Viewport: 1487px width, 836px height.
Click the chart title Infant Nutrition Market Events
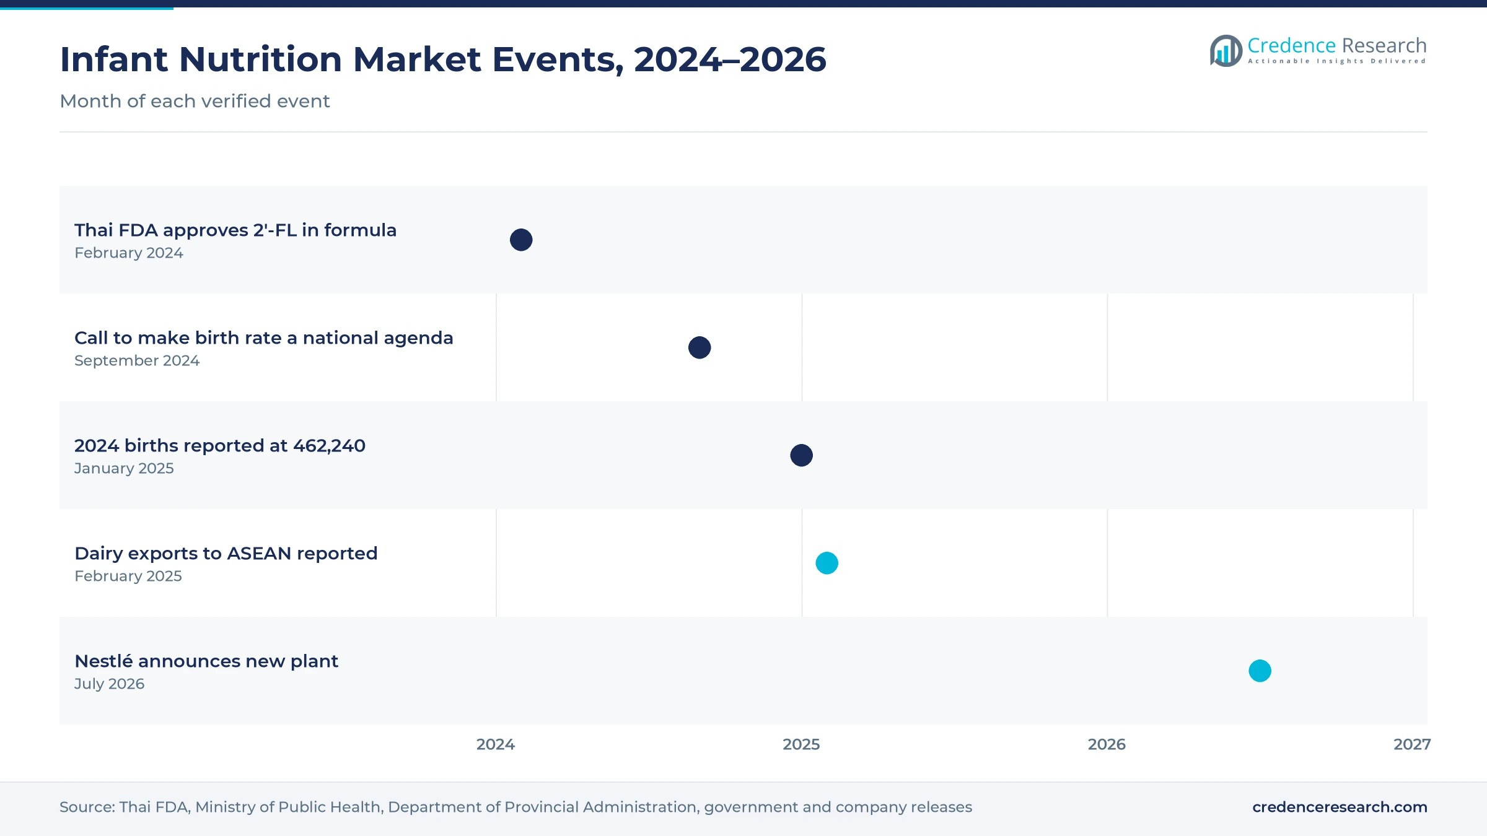click(443, 59)
